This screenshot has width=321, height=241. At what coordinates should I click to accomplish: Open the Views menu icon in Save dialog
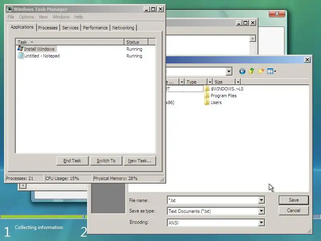tap(272, 71)
